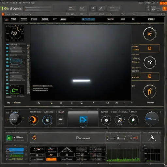Screen dimensions: 167x167
Task: Select the blue highlighted tab above the preview
Action: point(88,19)
